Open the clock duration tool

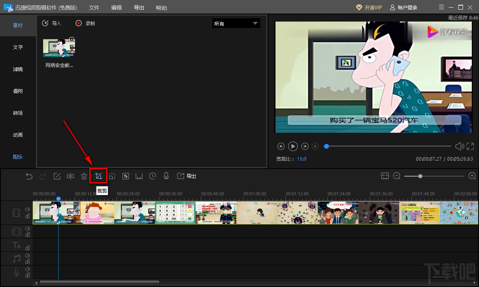pyautogui.click(x=152, y=176)
